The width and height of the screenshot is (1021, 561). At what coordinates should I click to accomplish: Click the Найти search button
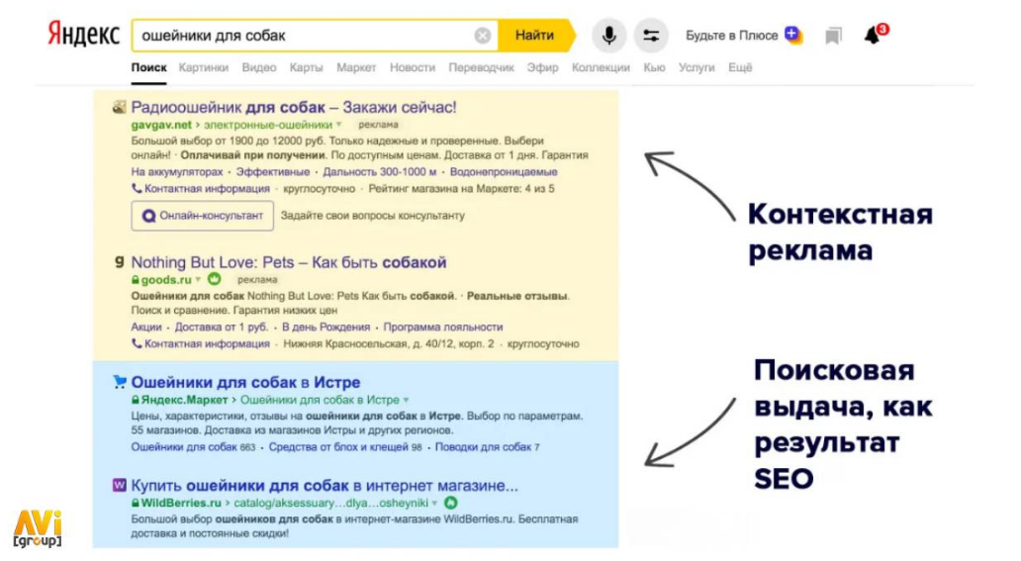click(535, 36)
